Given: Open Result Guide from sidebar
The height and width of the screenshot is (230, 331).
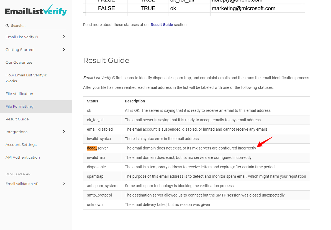Looking at the screenshot, I should [x=17, y=119].
